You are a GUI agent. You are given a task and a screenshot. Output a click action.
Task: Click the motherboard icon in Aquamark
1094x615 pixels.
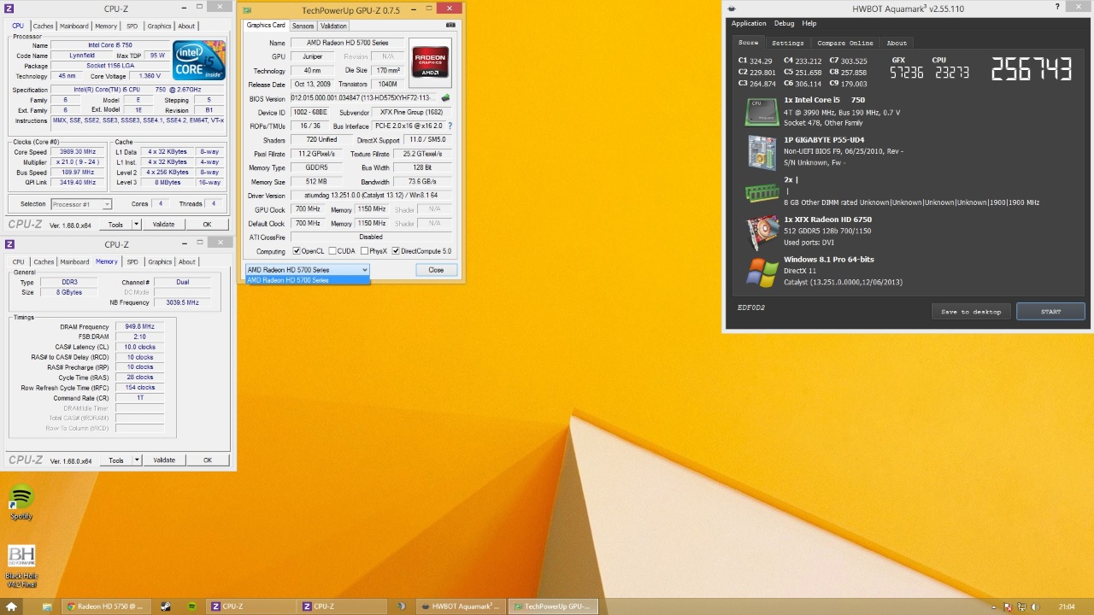click(x=761, y=152)
